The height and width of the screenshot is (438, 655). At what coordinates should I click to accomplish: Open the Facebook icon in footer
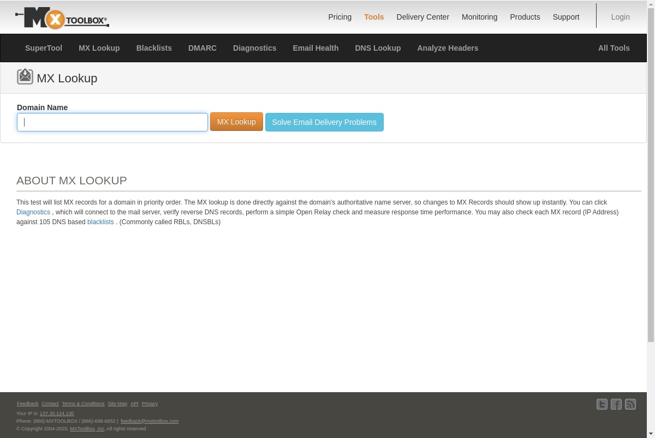click(616, 404)
